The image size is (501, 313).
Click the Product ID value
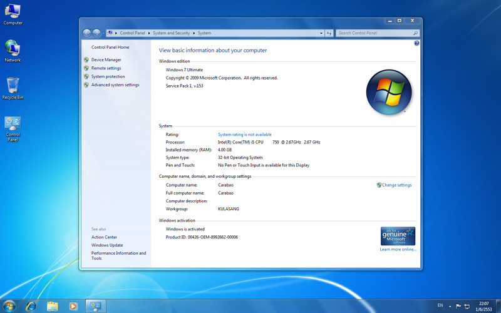213,237
